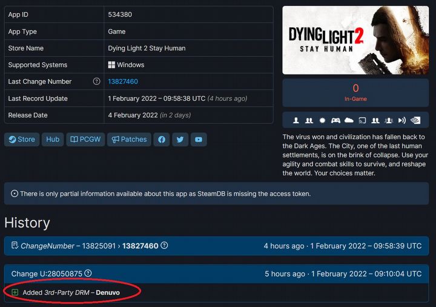Click the Steam Cloud icon
Image resolution: width=436 pixels, height=307 pixels.
pyautogui.click(x=349, y=120)
